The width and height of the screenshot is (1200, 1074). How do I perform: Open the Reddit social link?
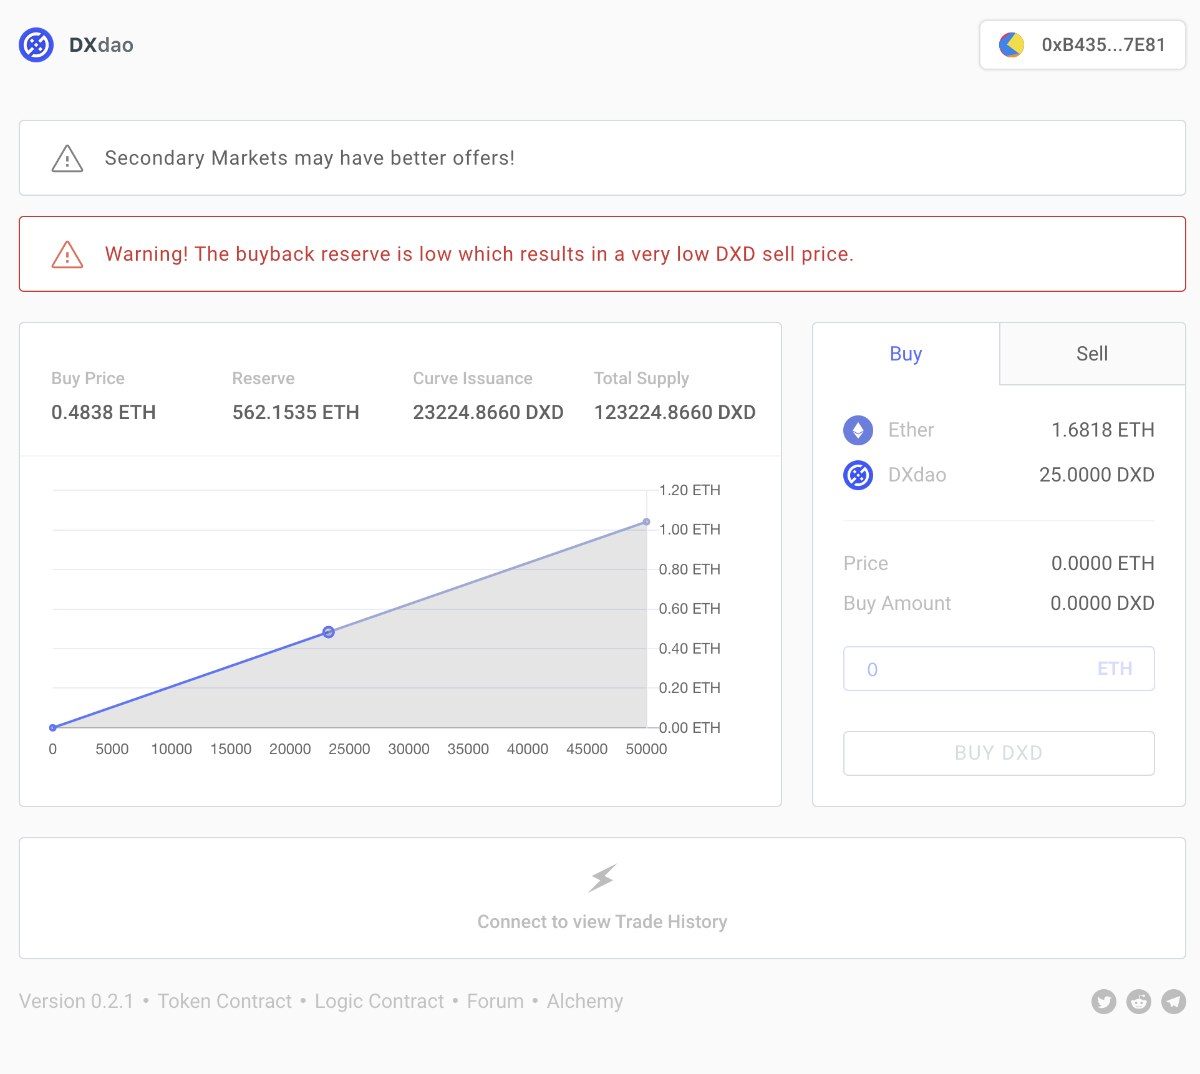point(1138,1002)
